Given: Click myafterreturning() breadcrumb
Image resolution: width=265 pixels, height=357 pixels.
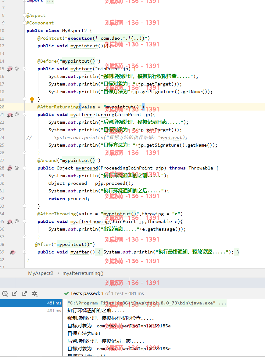Looking at the screenshot, I should pyautogui.click(x=83, y=273).
